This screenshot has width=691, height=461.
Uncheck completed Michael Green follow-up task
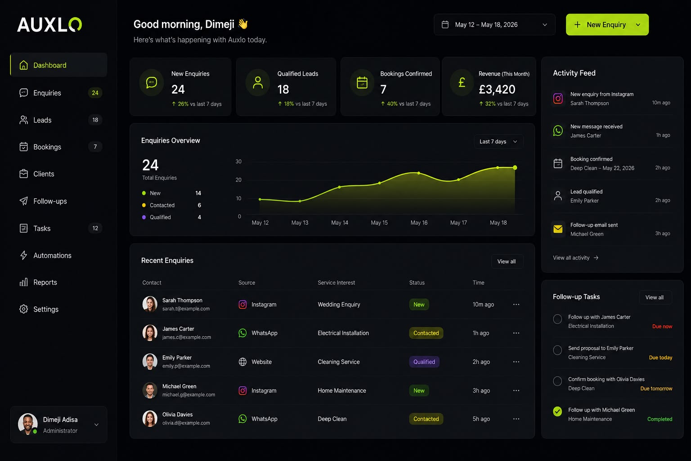point(557,411)
